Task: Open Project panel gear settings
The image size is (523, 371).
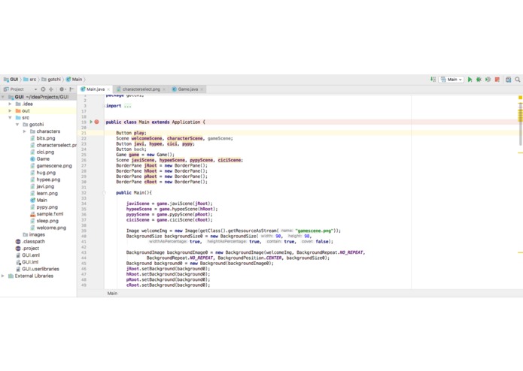Action: tap(62, 89)
